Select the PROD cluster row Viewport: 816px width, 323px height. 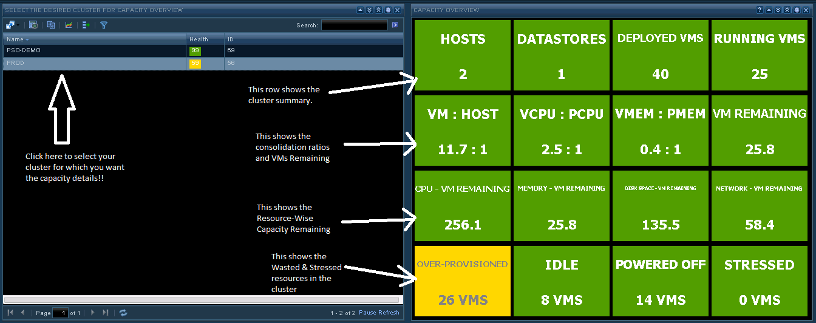tap(91, 63)
